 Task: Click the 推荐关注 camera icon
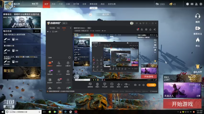coord(198,28)
